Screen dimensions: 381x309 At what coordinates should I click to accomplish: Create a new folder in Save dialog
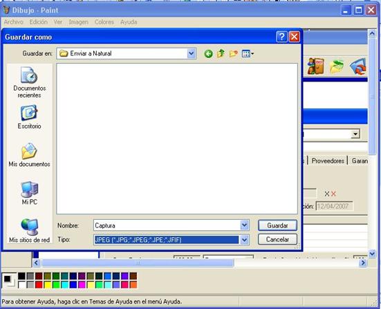(x=233, y=53)
